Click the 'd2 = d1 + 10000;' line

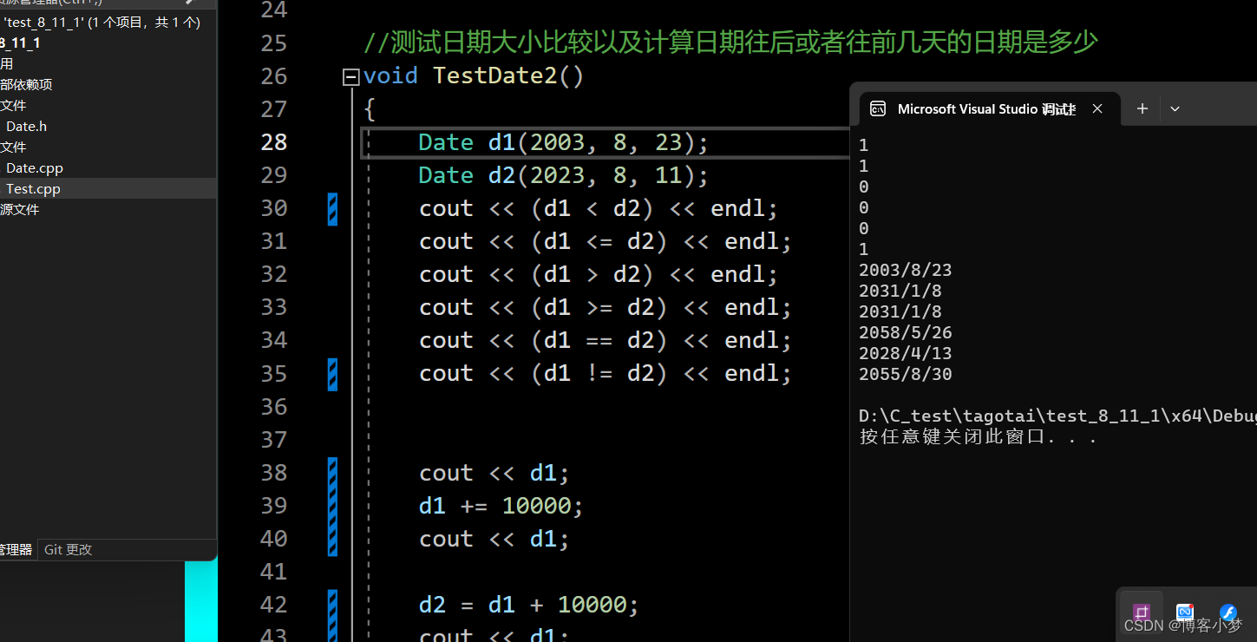tap(529, 604)
